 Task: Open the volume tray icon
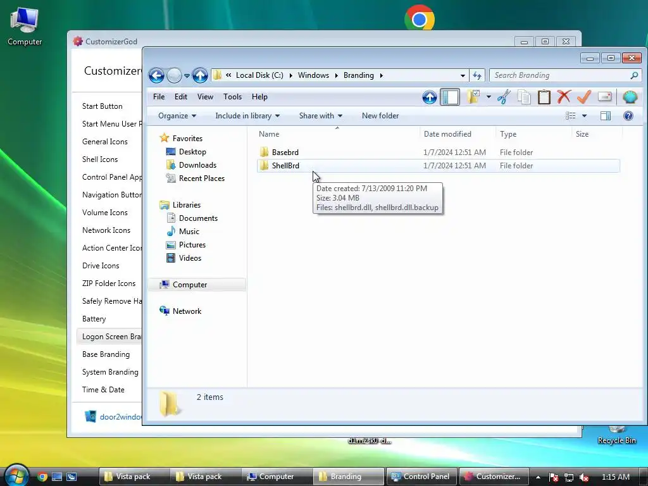click(x=583, y=477)
